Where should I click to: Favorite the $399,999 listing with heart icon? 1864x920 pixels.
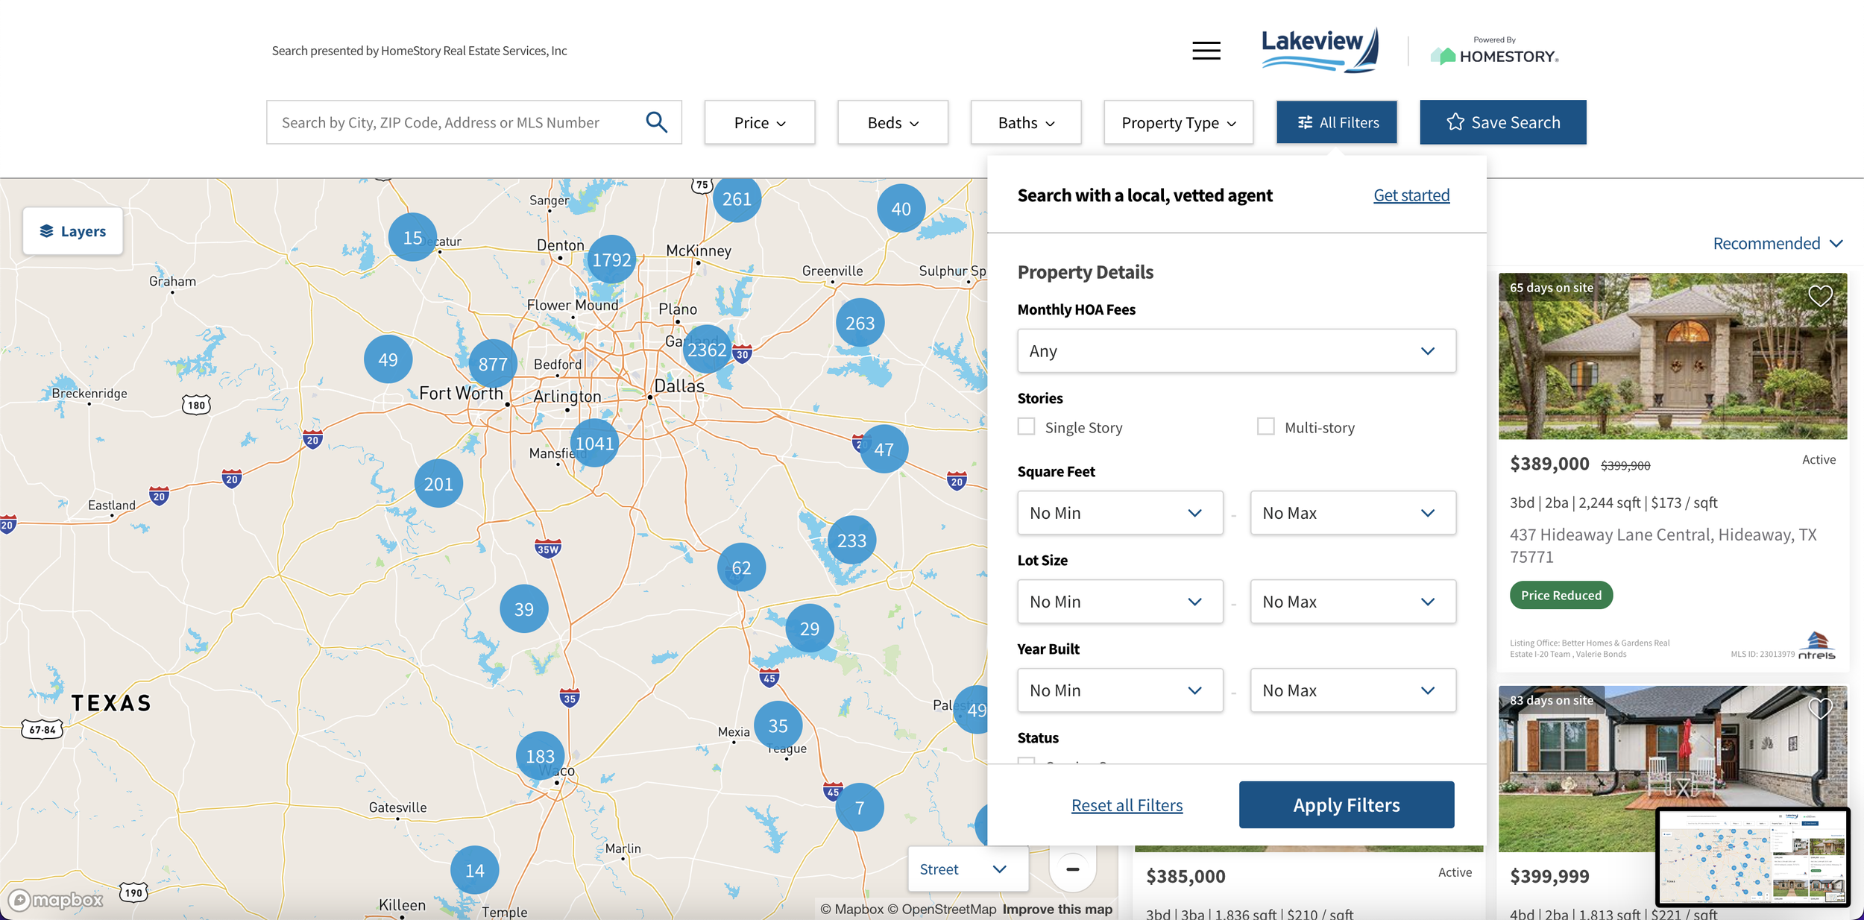pyautogui.click(x=1820, y=708)
